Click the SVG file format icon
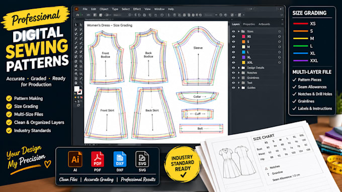This screenshot has height=192, width=342. click(x=142, y=159)
